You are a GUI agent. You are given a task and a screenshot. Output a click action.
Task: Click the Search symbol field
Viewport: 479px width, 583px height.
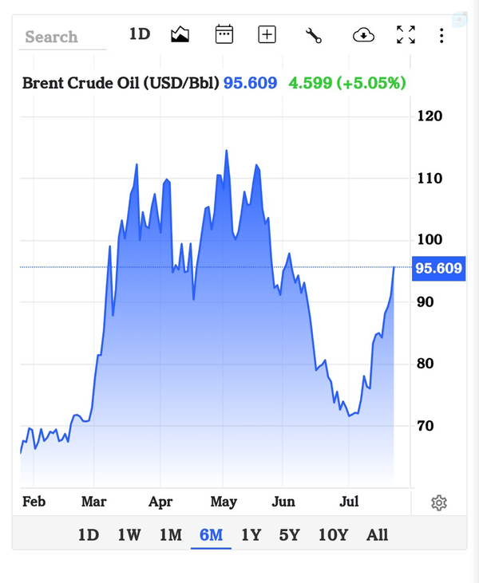62,37
